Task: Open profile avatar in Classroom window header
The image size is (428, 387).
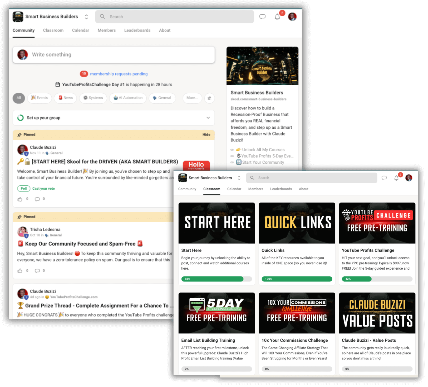Action: click(x=409, y=178)
